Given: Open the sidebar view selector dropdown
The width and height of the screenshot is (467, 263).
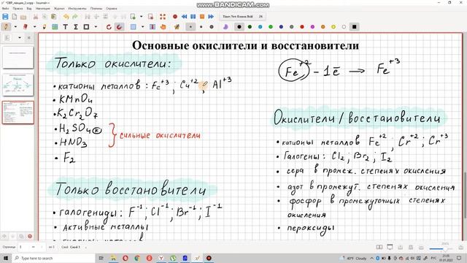Looking at the screenshot, I should click(x=20, y=38).
